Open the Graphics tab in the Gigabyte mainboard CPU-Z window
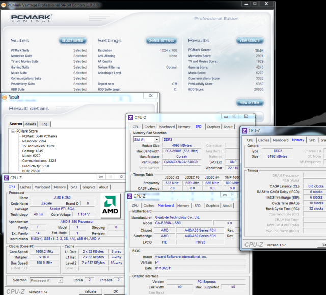 point(212,206)
